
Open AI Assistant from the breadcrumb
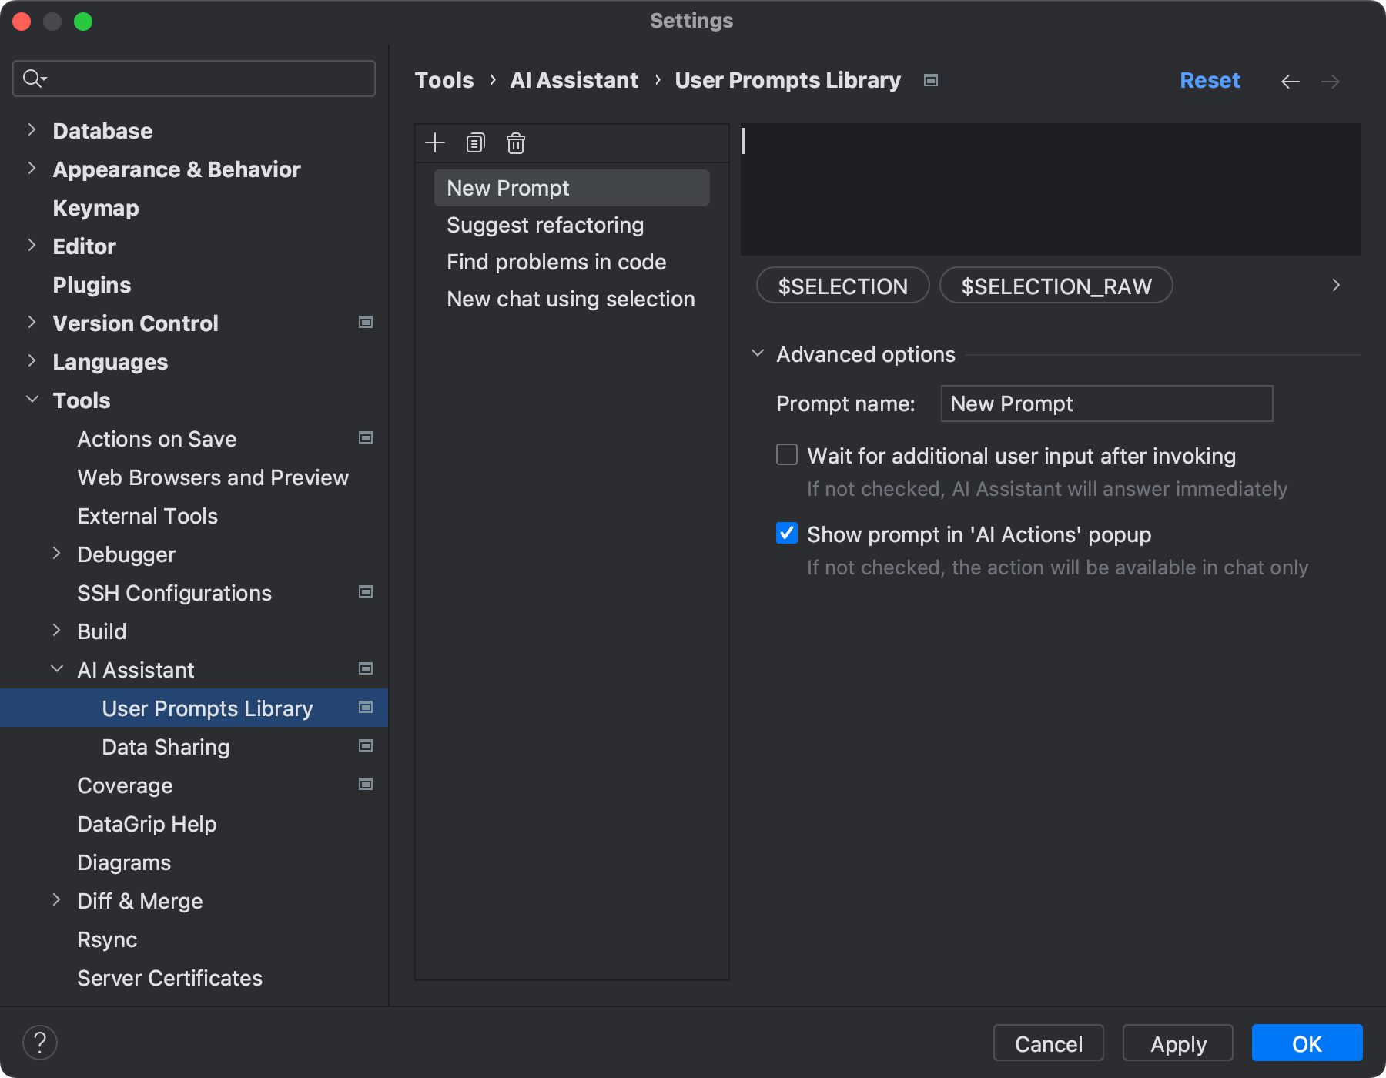coord(574,79)
